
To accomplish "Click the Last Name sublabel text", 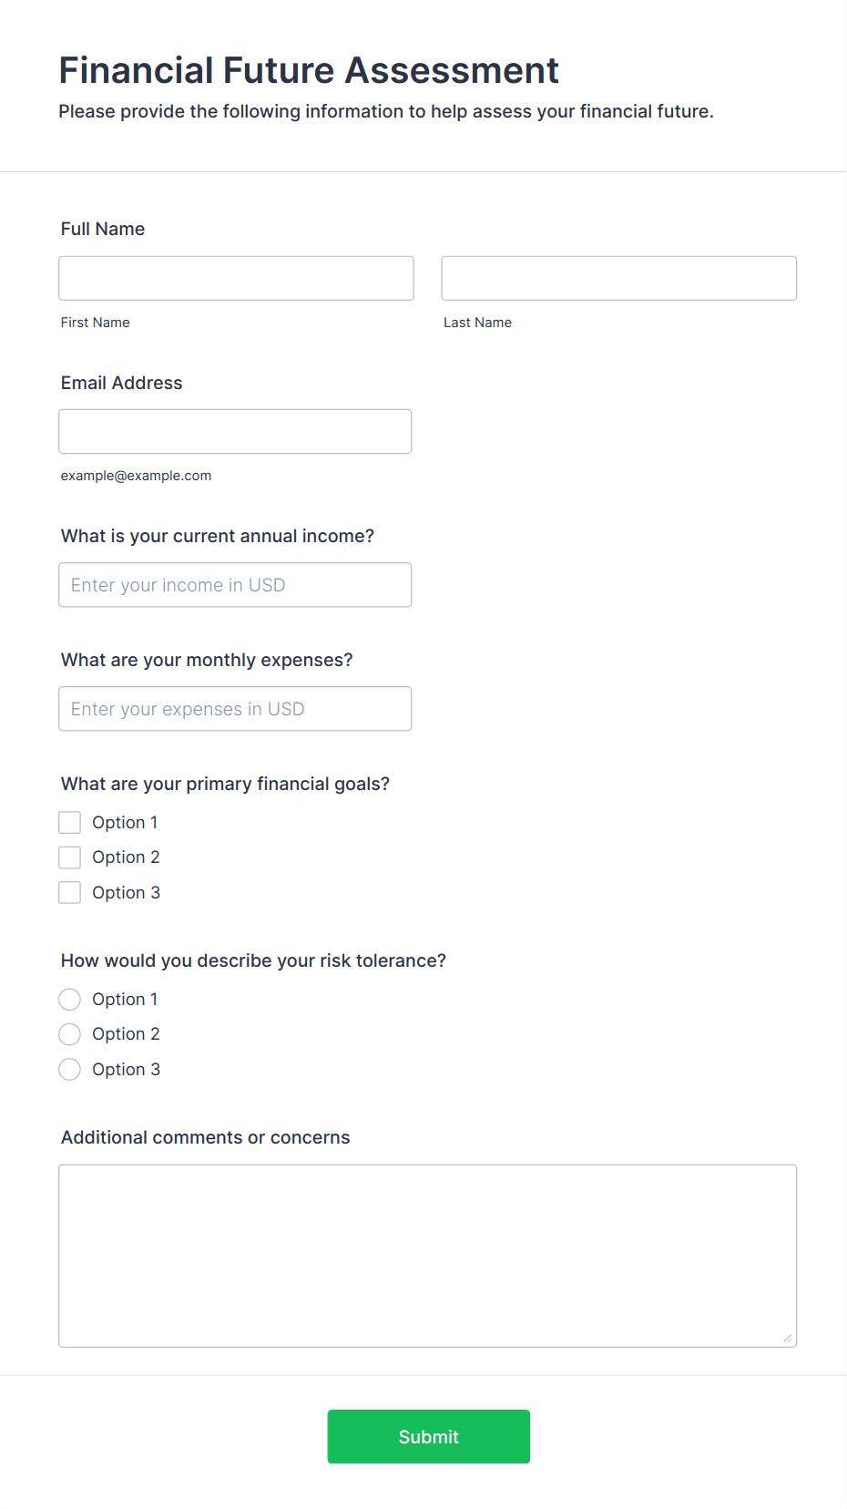I will pos(477,323).
